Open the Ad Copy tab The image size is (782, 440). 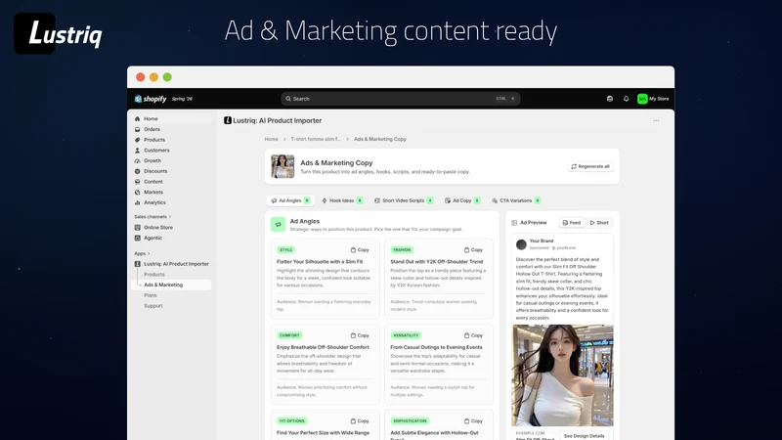(x=462, y=200)
